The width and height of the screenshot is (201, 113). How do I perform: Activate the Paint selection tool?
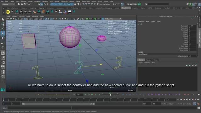click(3, 29)
